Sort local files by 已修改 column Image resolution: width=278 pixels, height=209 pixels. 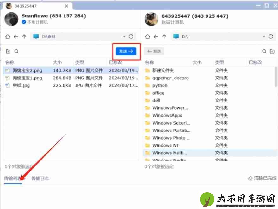click(x=115, y=62)
